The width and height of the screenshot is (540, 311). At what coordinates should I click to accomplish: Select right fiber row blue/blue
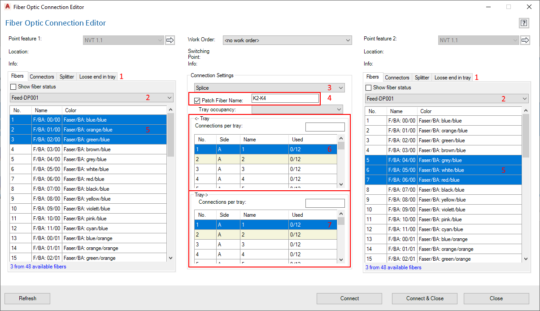click(444, 121)
